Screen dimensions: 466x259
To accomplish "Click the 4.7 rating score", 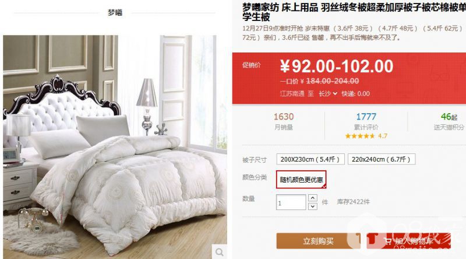I will 383,136.
